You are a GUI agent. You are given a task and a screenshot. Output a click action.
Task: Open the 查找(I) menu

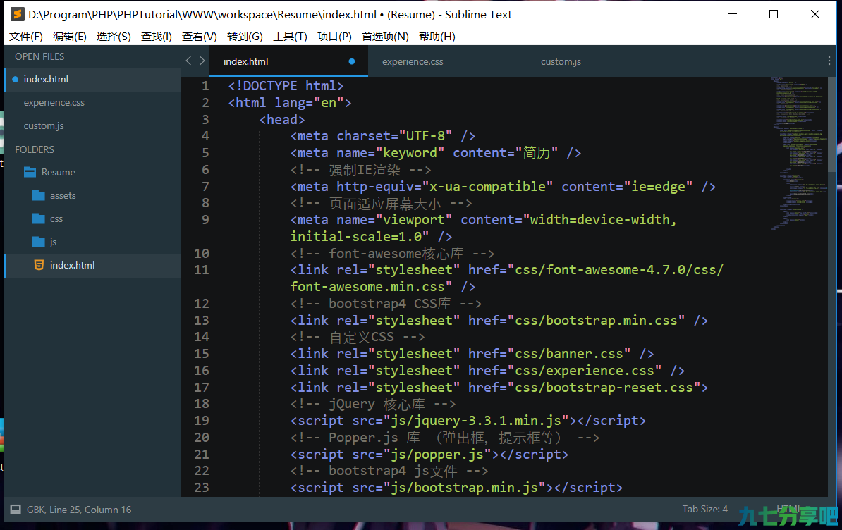pos(157,37)
